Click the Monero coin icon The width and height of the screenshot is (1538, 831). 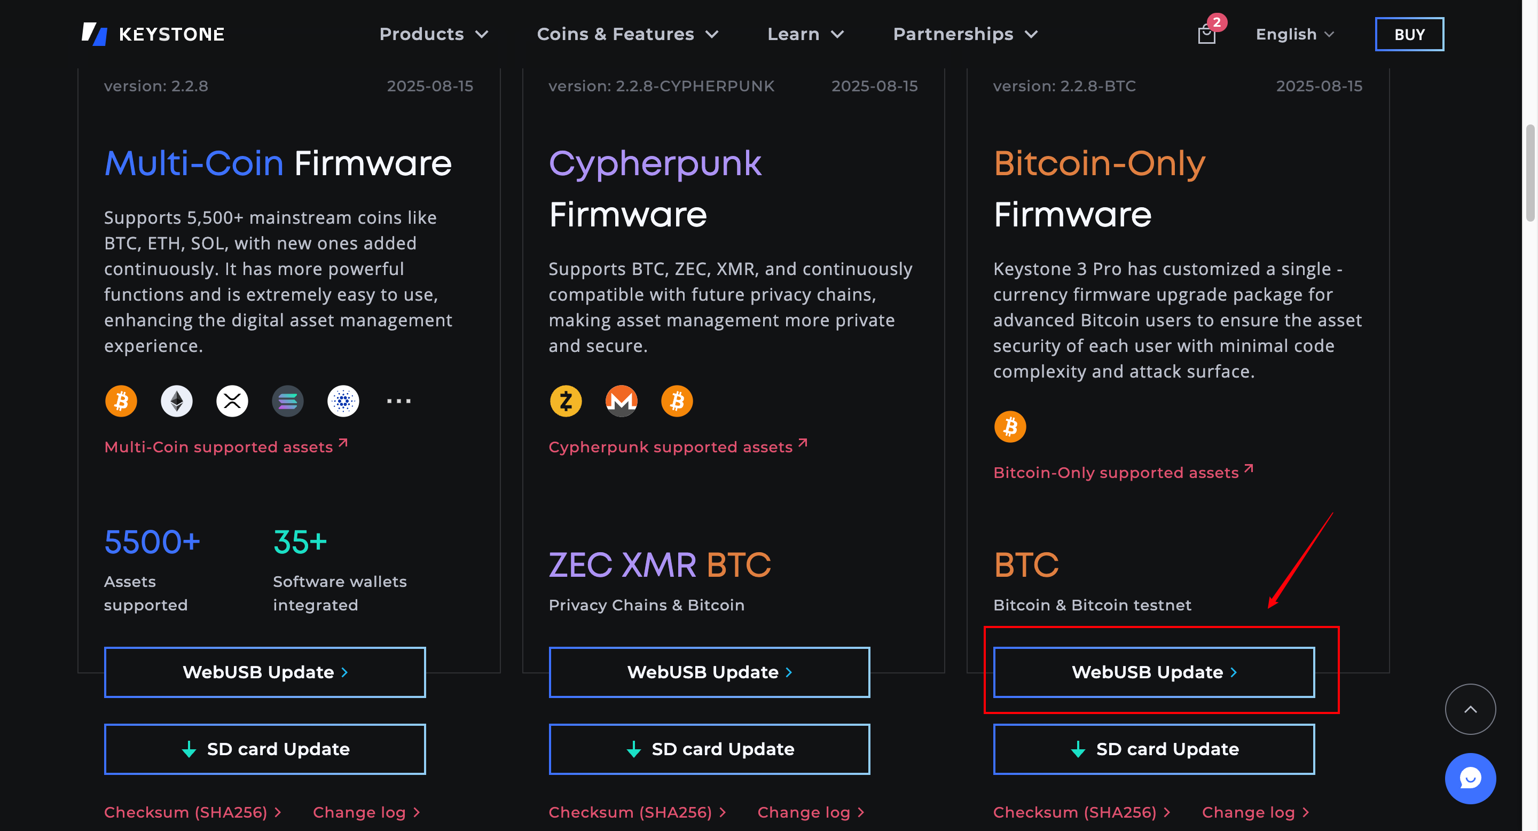(621, 401)
